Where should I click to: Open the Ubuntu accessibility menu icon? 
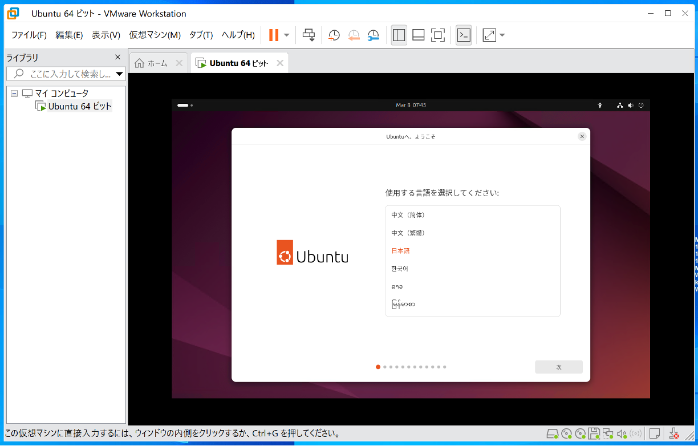[x=600, y=105]
